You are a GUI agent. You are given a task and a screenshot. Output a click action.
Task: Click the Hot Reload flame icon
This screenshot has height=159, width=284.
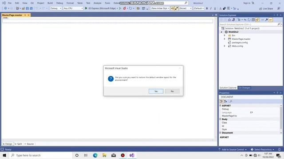click(x=125, y=8)
